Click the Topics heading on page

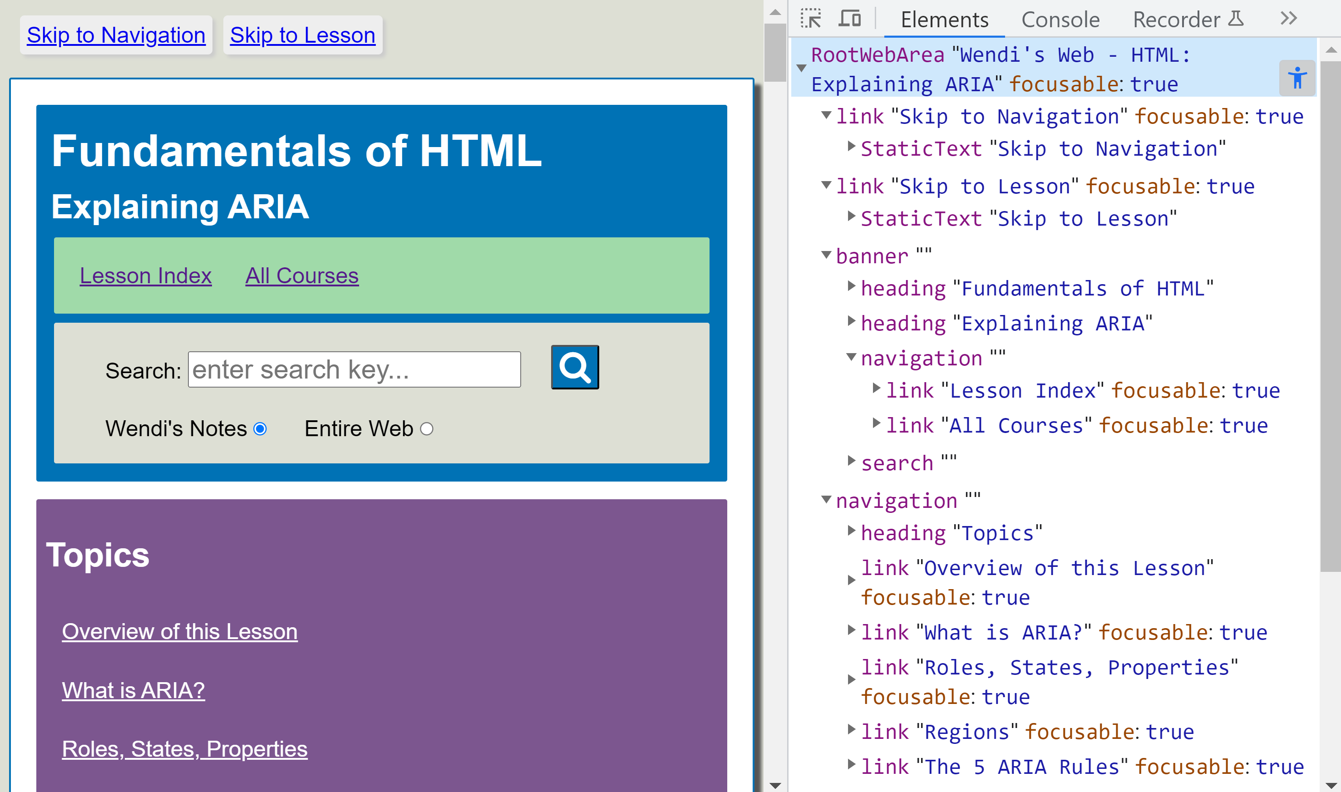(98, 555)
